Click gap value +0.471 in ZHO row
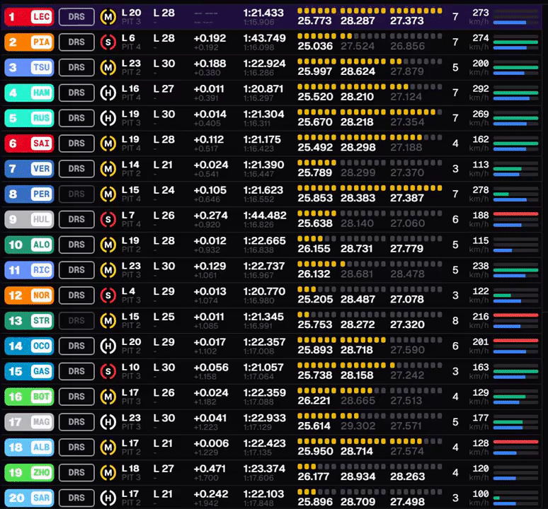Image resolution: width=548 pixels, height=509 pixels. (x=211, y=469)
